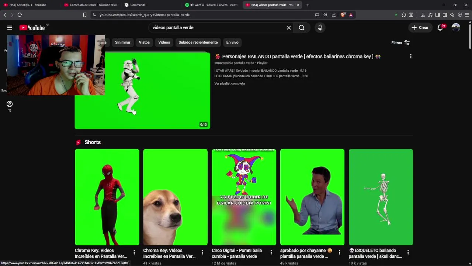Open the notifications bell

point(440,28)
